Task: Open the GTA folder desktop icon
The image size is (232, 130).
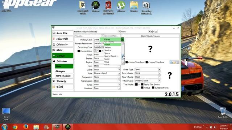Action: point(83,8)
